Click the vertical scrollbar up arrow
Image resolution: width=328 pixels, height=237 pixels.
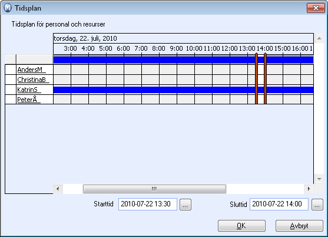coord(319,38)
